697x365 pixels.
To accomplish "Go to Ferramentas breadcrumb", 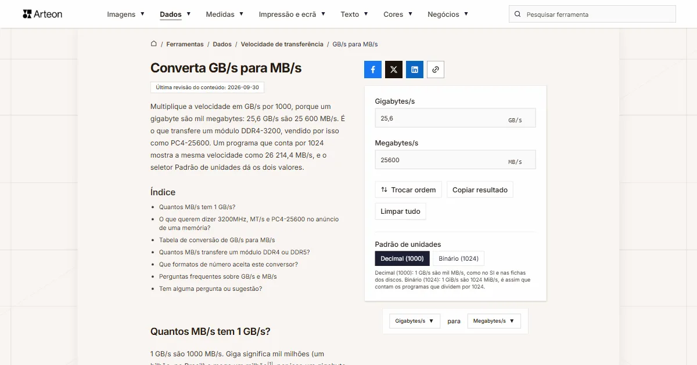I will 185,44.
